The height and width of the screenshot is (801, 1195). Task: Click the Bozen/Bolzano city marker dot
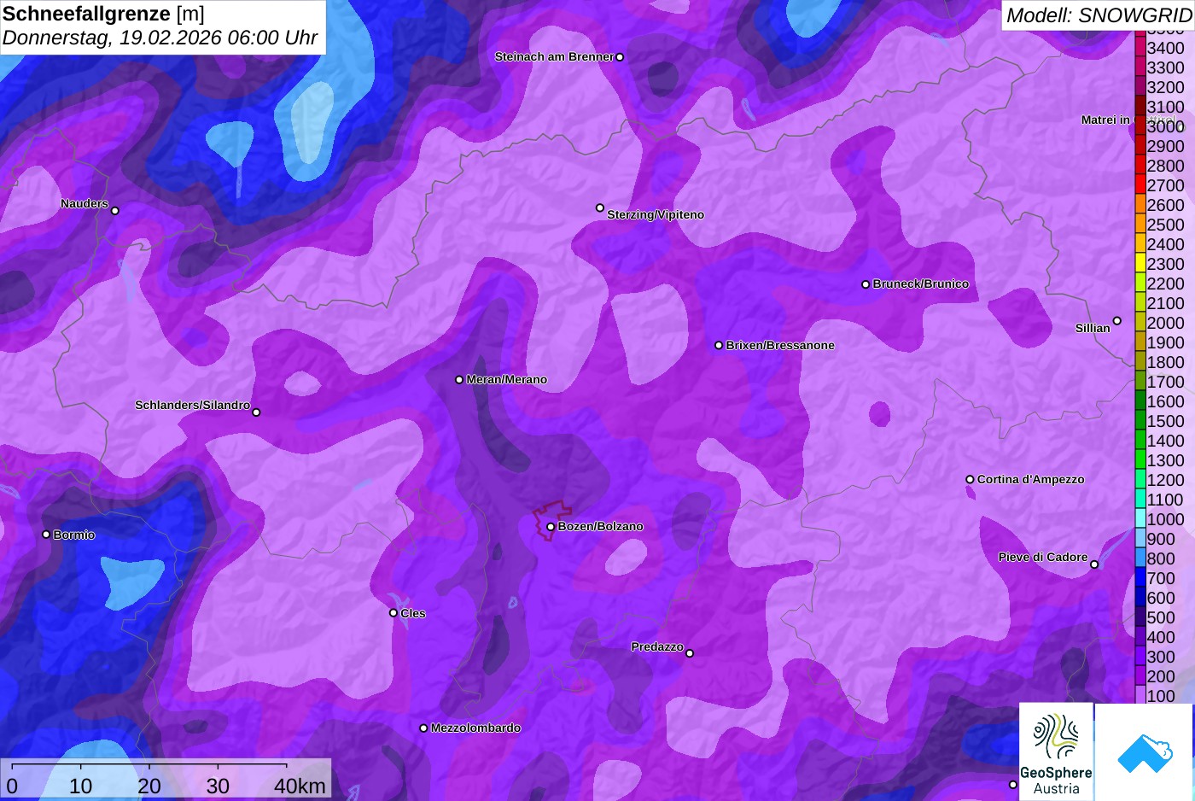(x=551, y=527)
